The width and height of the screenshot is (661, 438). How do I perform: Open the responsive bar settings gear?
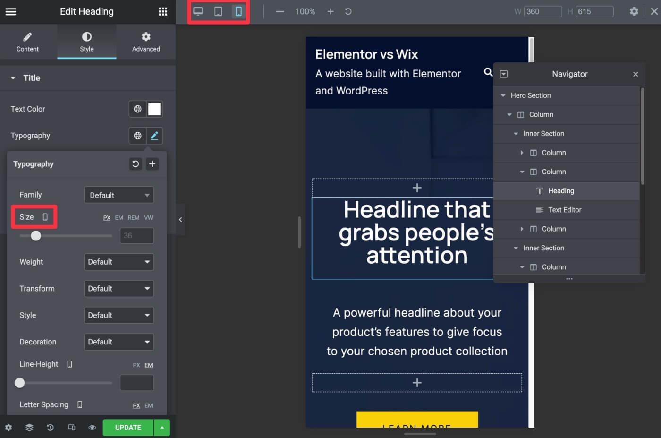[x=634, y=11]
